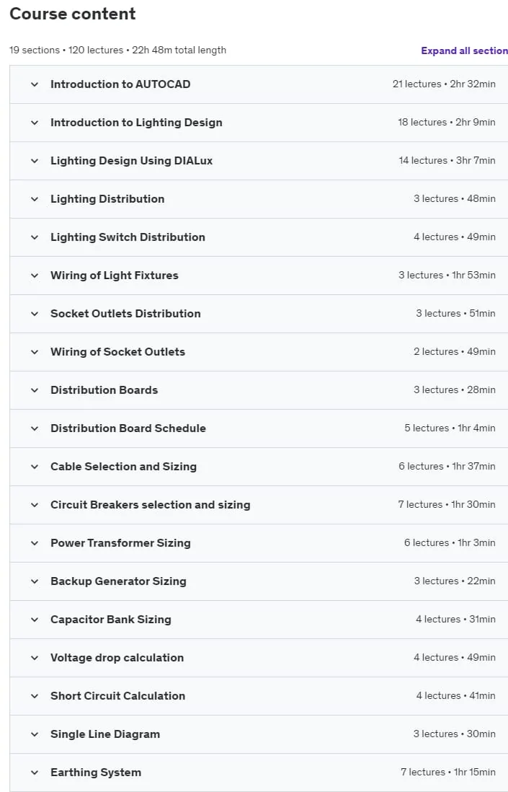
Task: Expand chevron beside Introduction to Lighting Design
Action: (35, 123)
